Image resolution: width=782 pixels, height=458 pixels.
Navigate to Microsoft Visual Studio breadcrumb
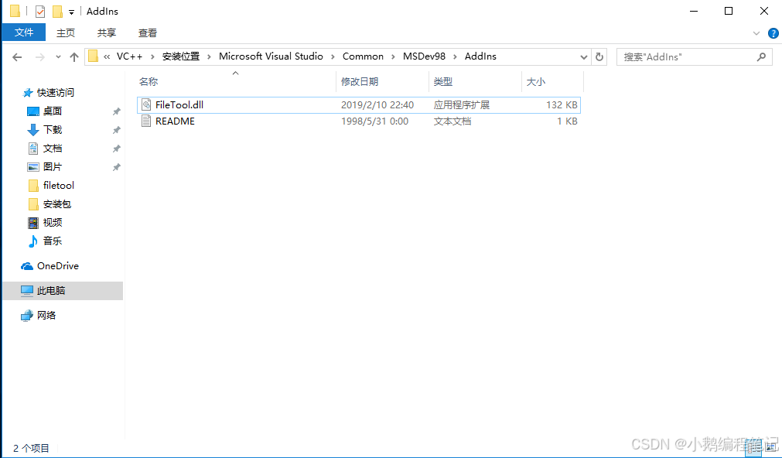271,56
